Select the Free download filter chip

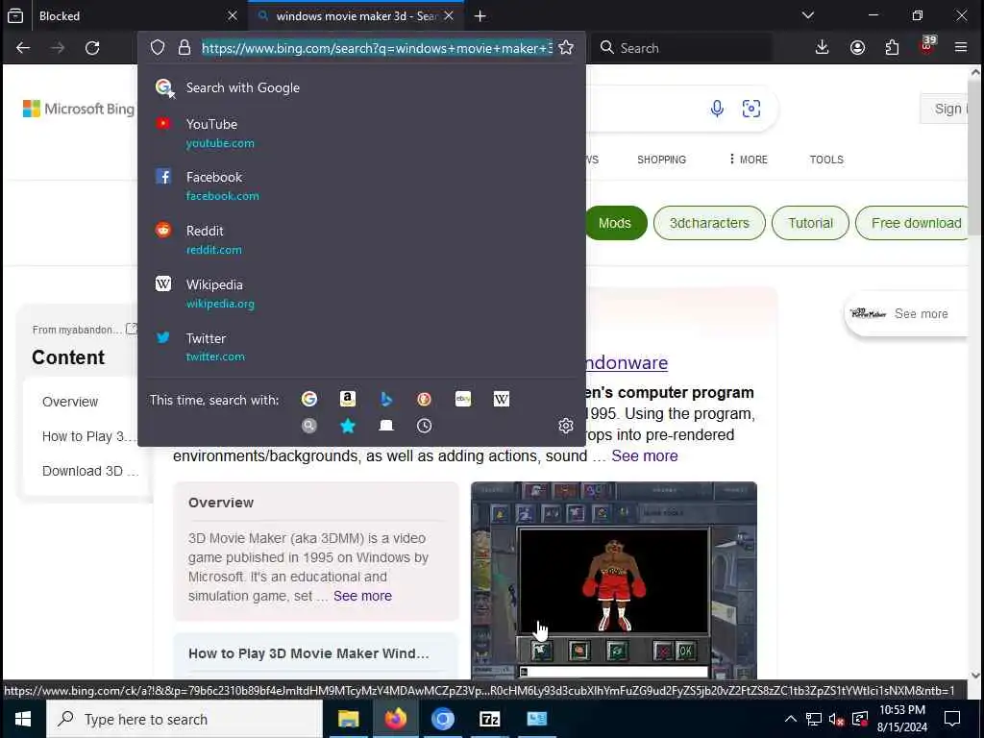coord(914,223)
